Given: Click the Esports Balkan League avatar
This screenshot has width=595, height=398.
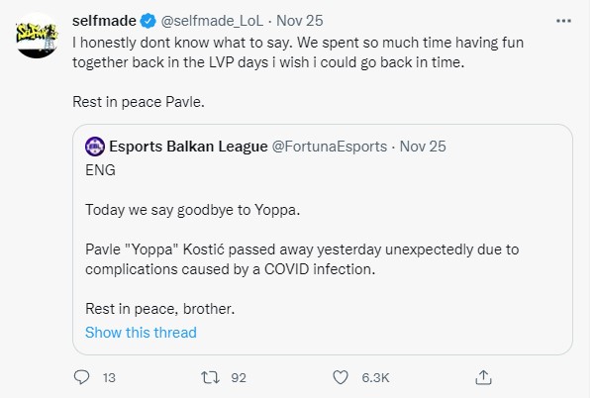Looking at the screenshot, I should [95, 146].
